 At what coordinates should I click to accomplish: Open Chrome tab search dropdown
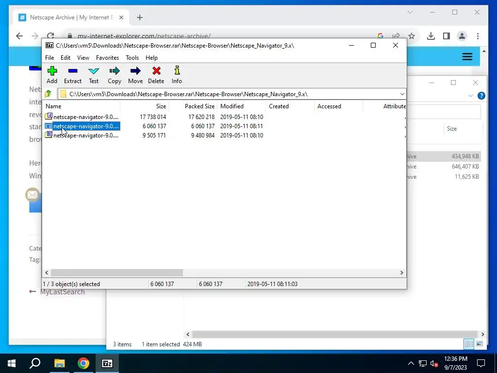[x=410, y=12]
